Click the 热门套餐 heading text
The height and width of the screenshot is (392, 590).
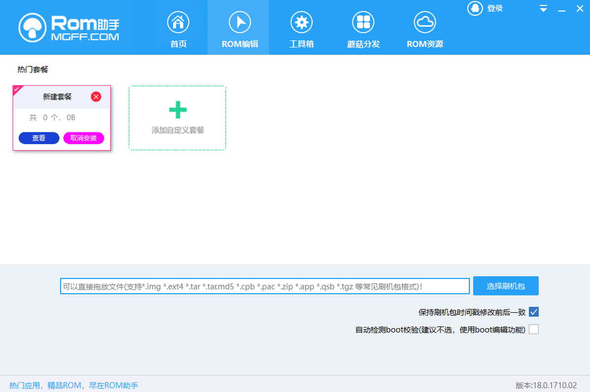33,69
